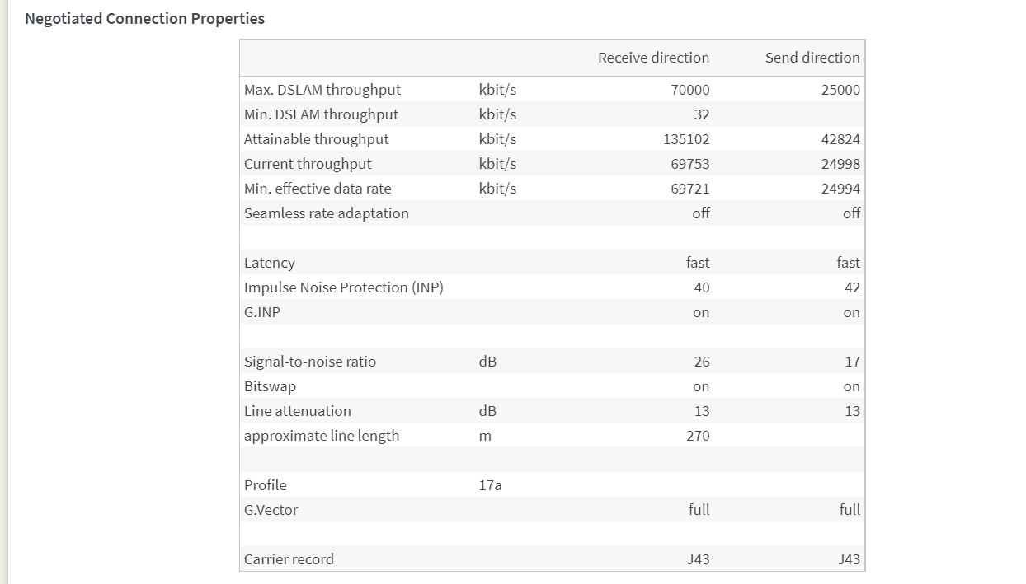Select the approximate line length value 270
Image resolution: width=1026 pixels, height=584 pixels.
point(698,436)
